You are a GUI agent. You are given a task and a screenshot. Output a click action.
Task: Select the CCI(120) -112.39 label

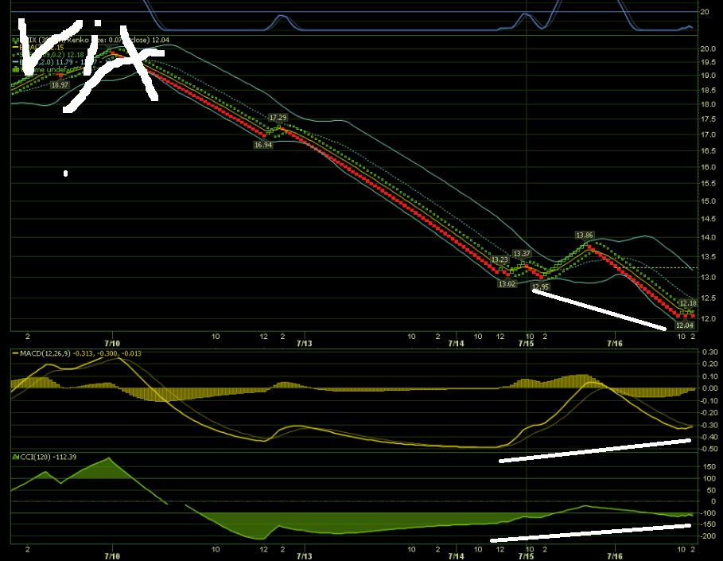(48, 458)
